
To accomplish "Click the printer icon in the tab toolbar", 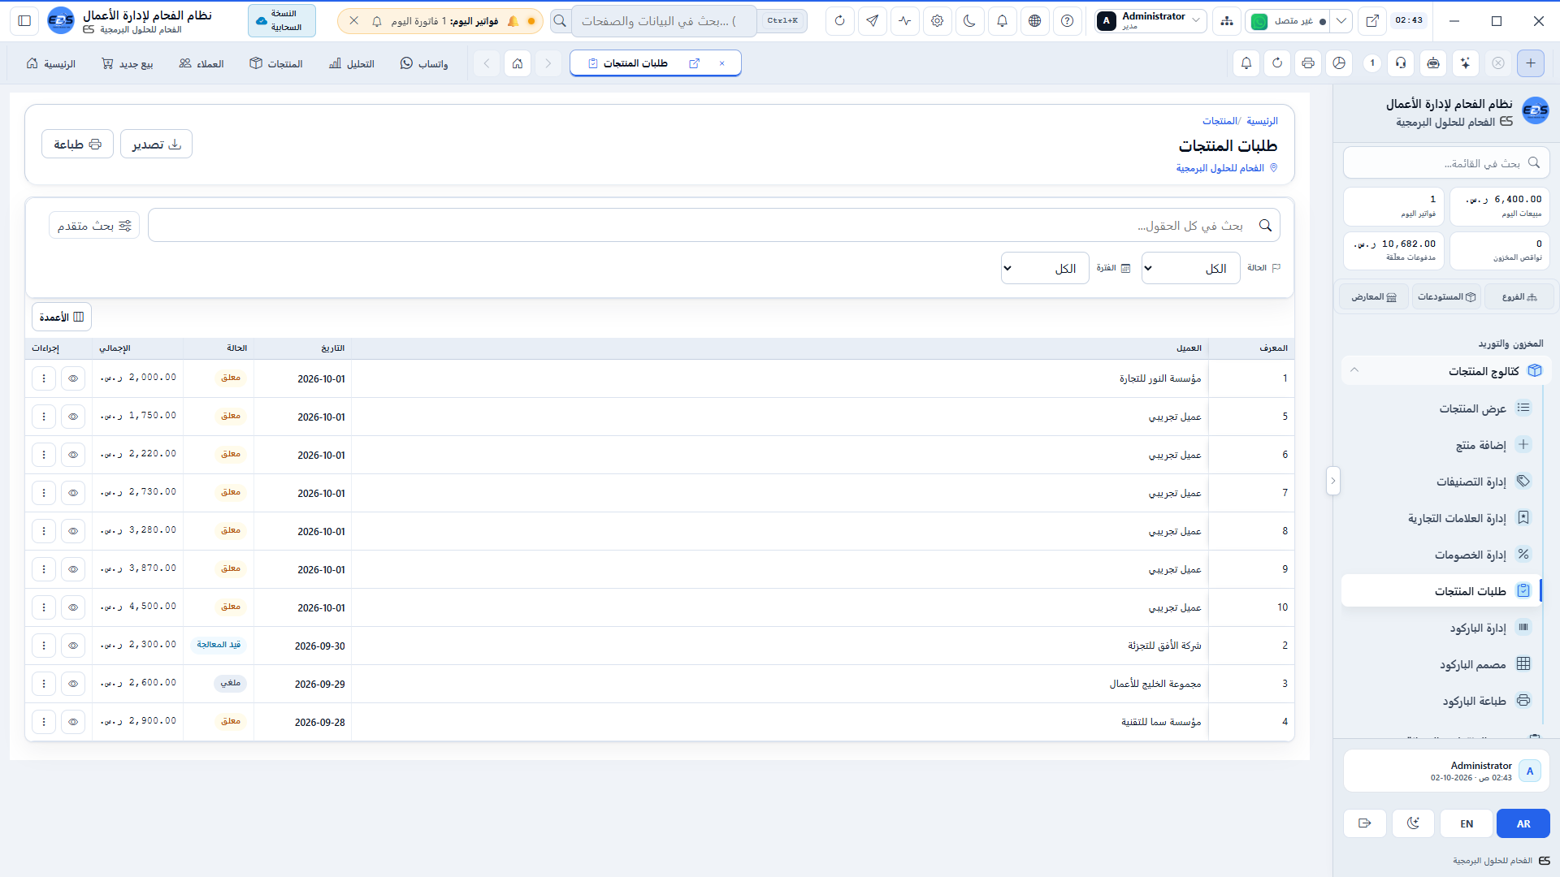I will click(1308, 63).
